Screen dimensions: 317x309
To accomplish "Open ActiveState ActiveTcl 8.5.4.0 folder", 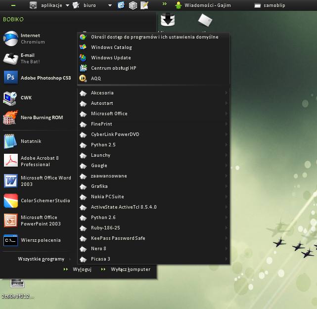I will tap(154, 207).
